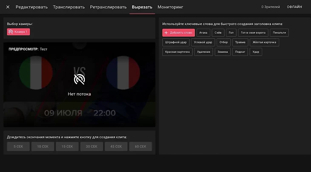Click the Italy flag in the preview
Viewport: 311px width, 172px height.
pos(36,73)
